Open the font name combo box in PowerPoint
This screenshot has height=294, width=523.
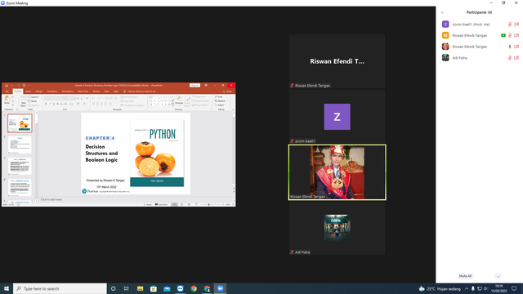click(56, 98)
